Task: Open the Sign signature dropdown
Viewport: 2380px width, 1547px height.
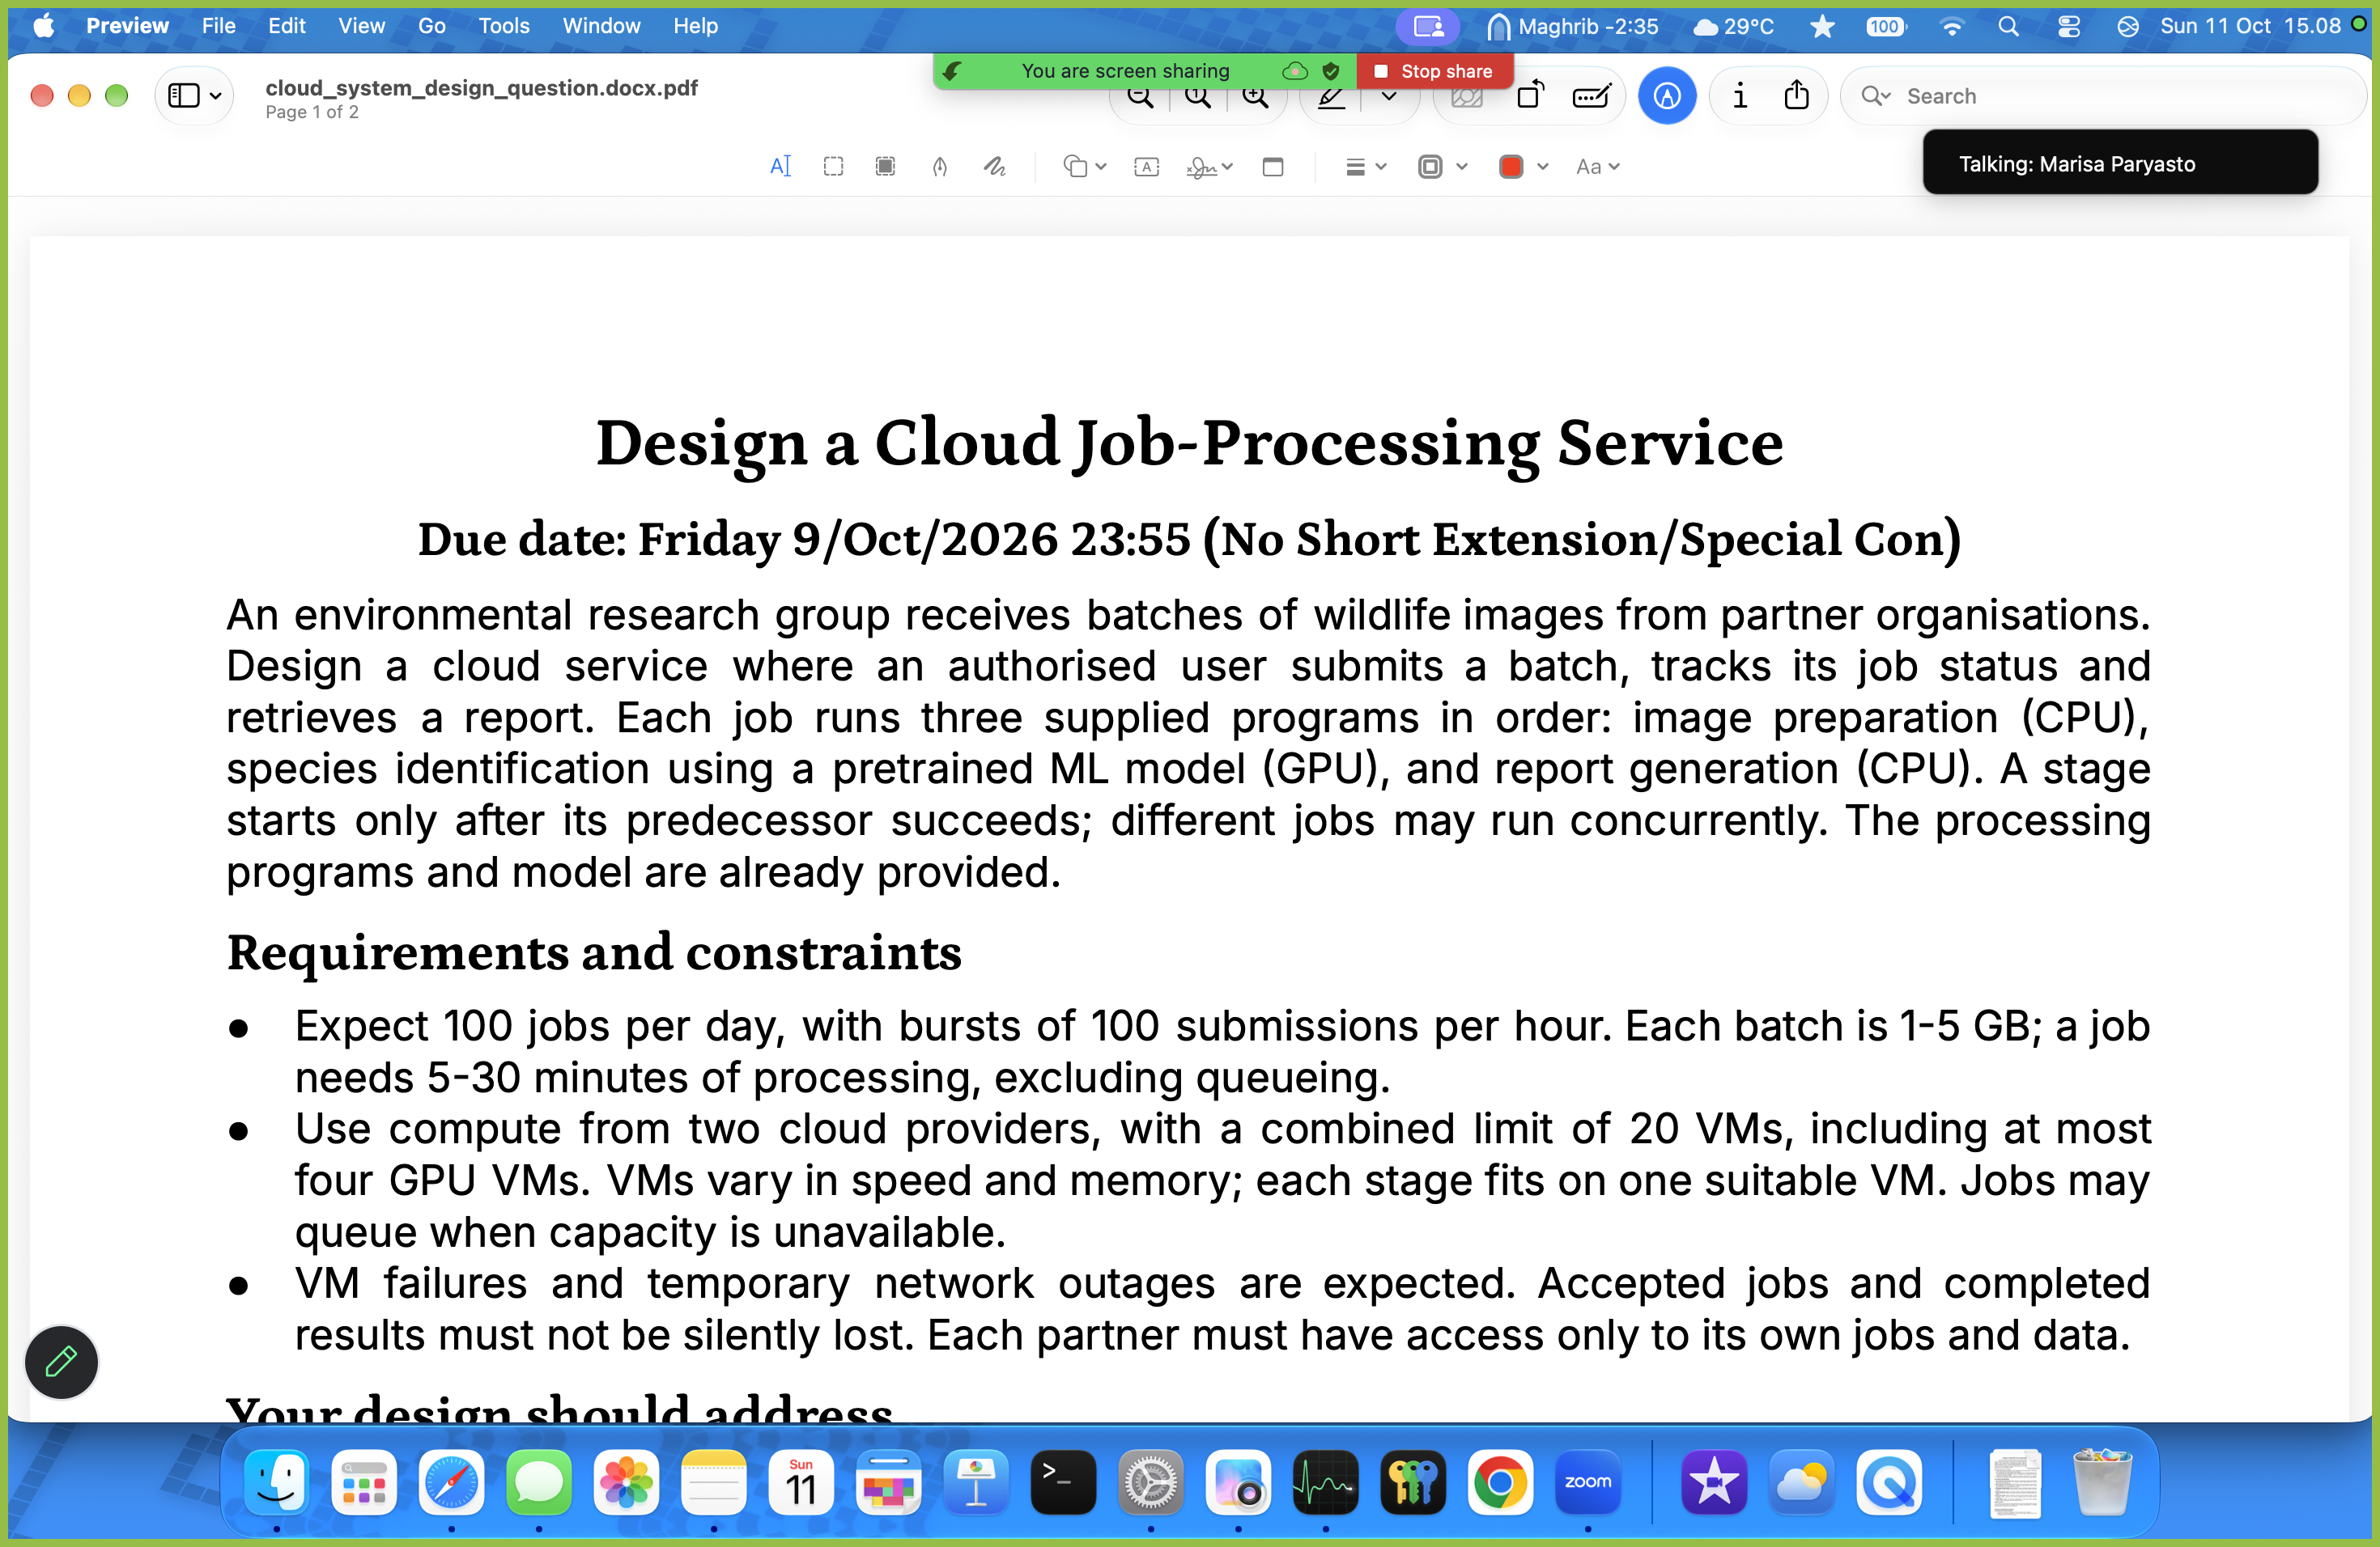Action: pyautogui.click(x=1209, y=167)
